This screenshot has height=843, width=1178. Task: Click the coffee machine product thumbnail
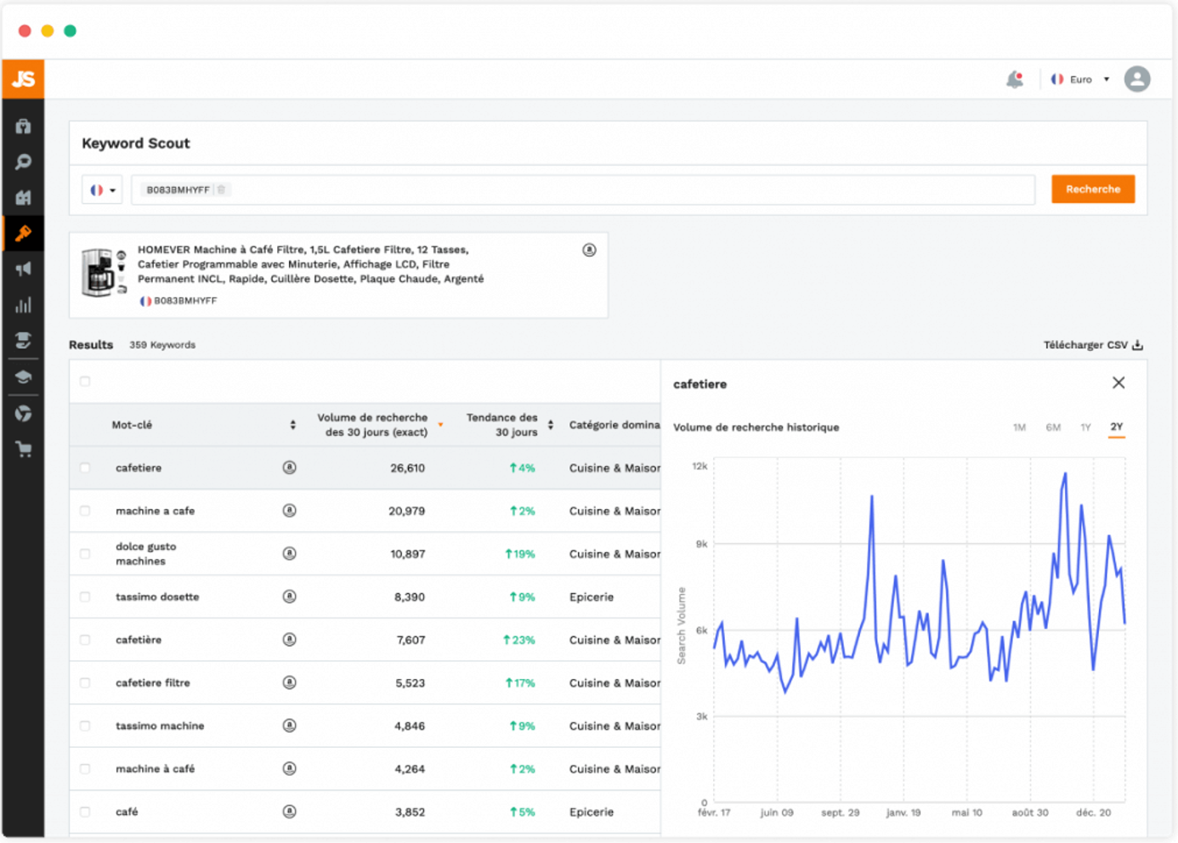pyautogui.click(x=104, y=272)
